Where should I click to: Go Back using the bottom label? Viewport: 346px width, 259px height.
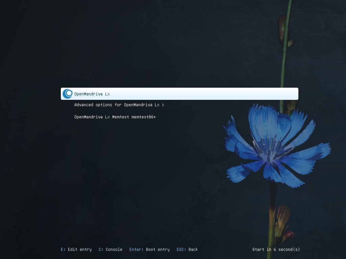(193, 250)
